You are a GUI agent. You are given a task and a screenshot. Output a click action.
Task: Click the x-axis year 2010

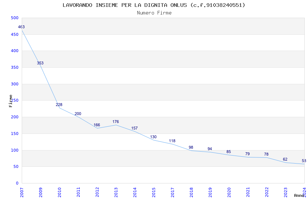coord(59,192)
